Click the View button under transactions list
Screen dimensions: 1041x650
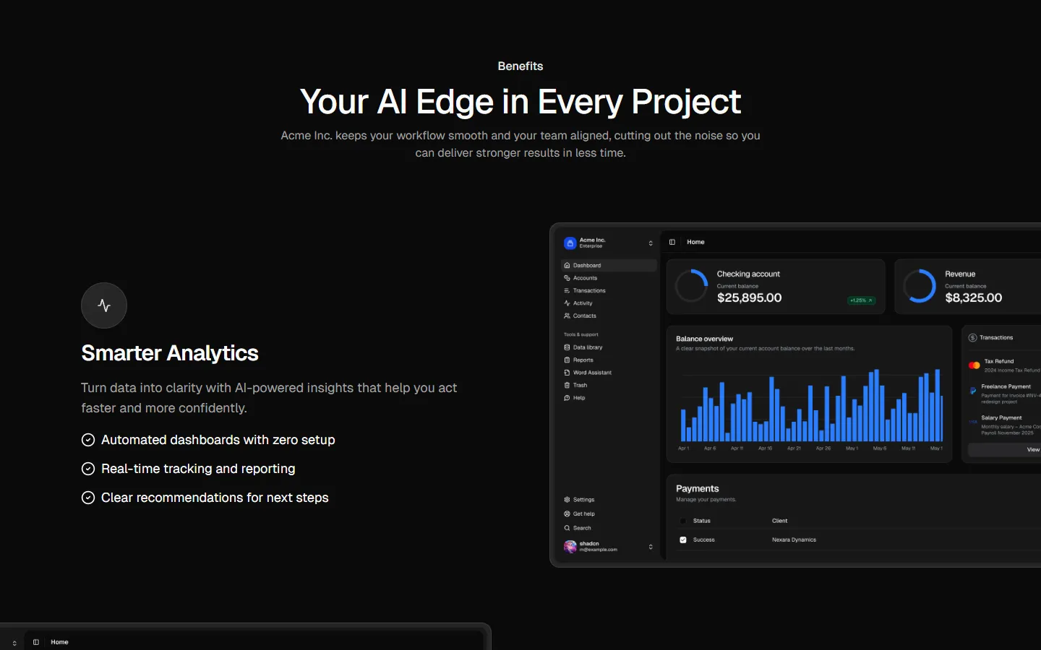click(x=1032, y=450)
